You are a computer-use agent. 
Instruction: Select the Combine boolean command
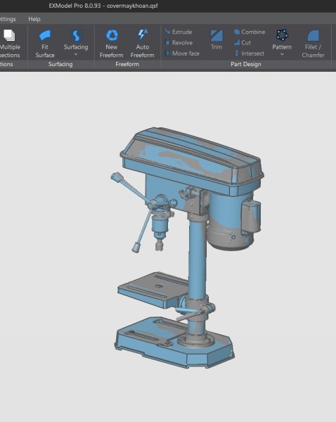(250, 32)
